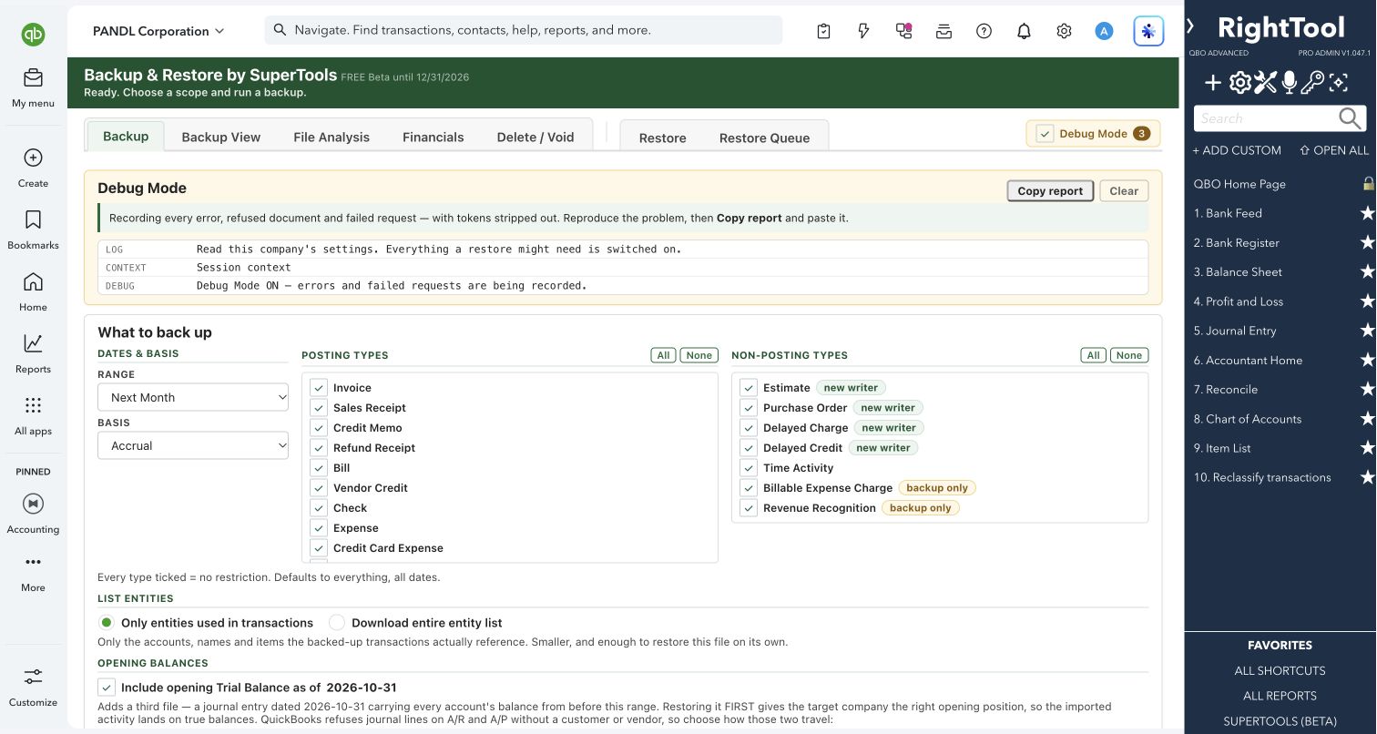Click the RightTool microphone icon
This screenshot has width=1377, height=734.
point(1289,84)
